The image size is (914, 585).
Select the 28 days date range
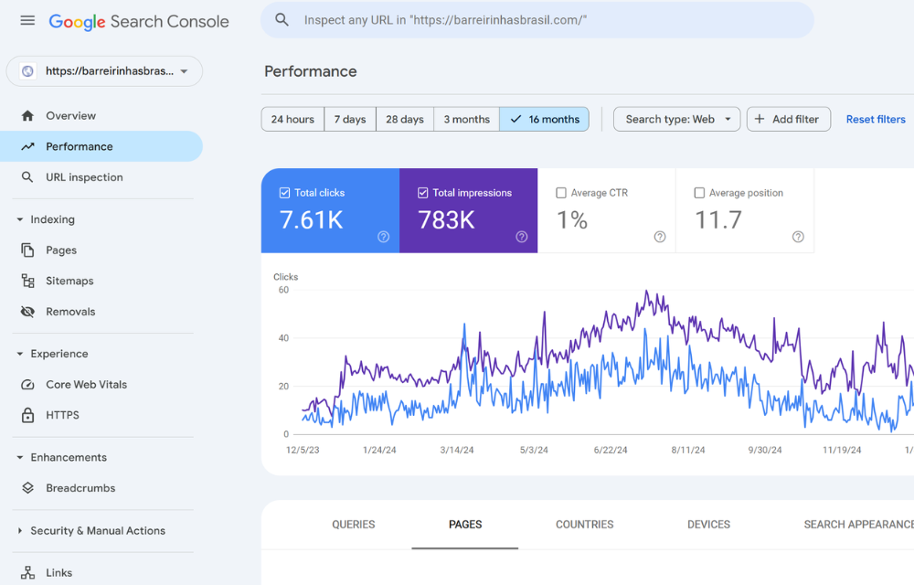(404, 119)
